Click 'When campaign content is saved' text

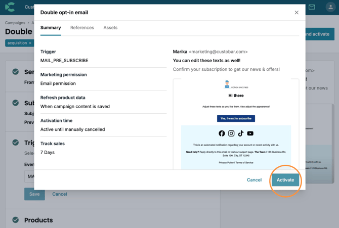click(75, 107)
